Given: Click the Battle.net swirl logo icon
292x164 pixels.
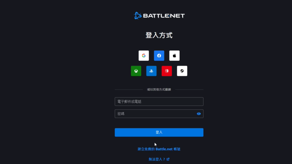Looking at the screenshot, I should tap(138, 16).
